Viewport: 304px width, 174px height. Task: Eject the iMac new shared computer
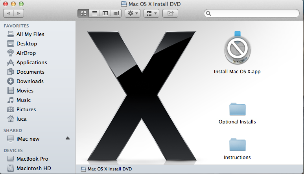pos(68,138)
